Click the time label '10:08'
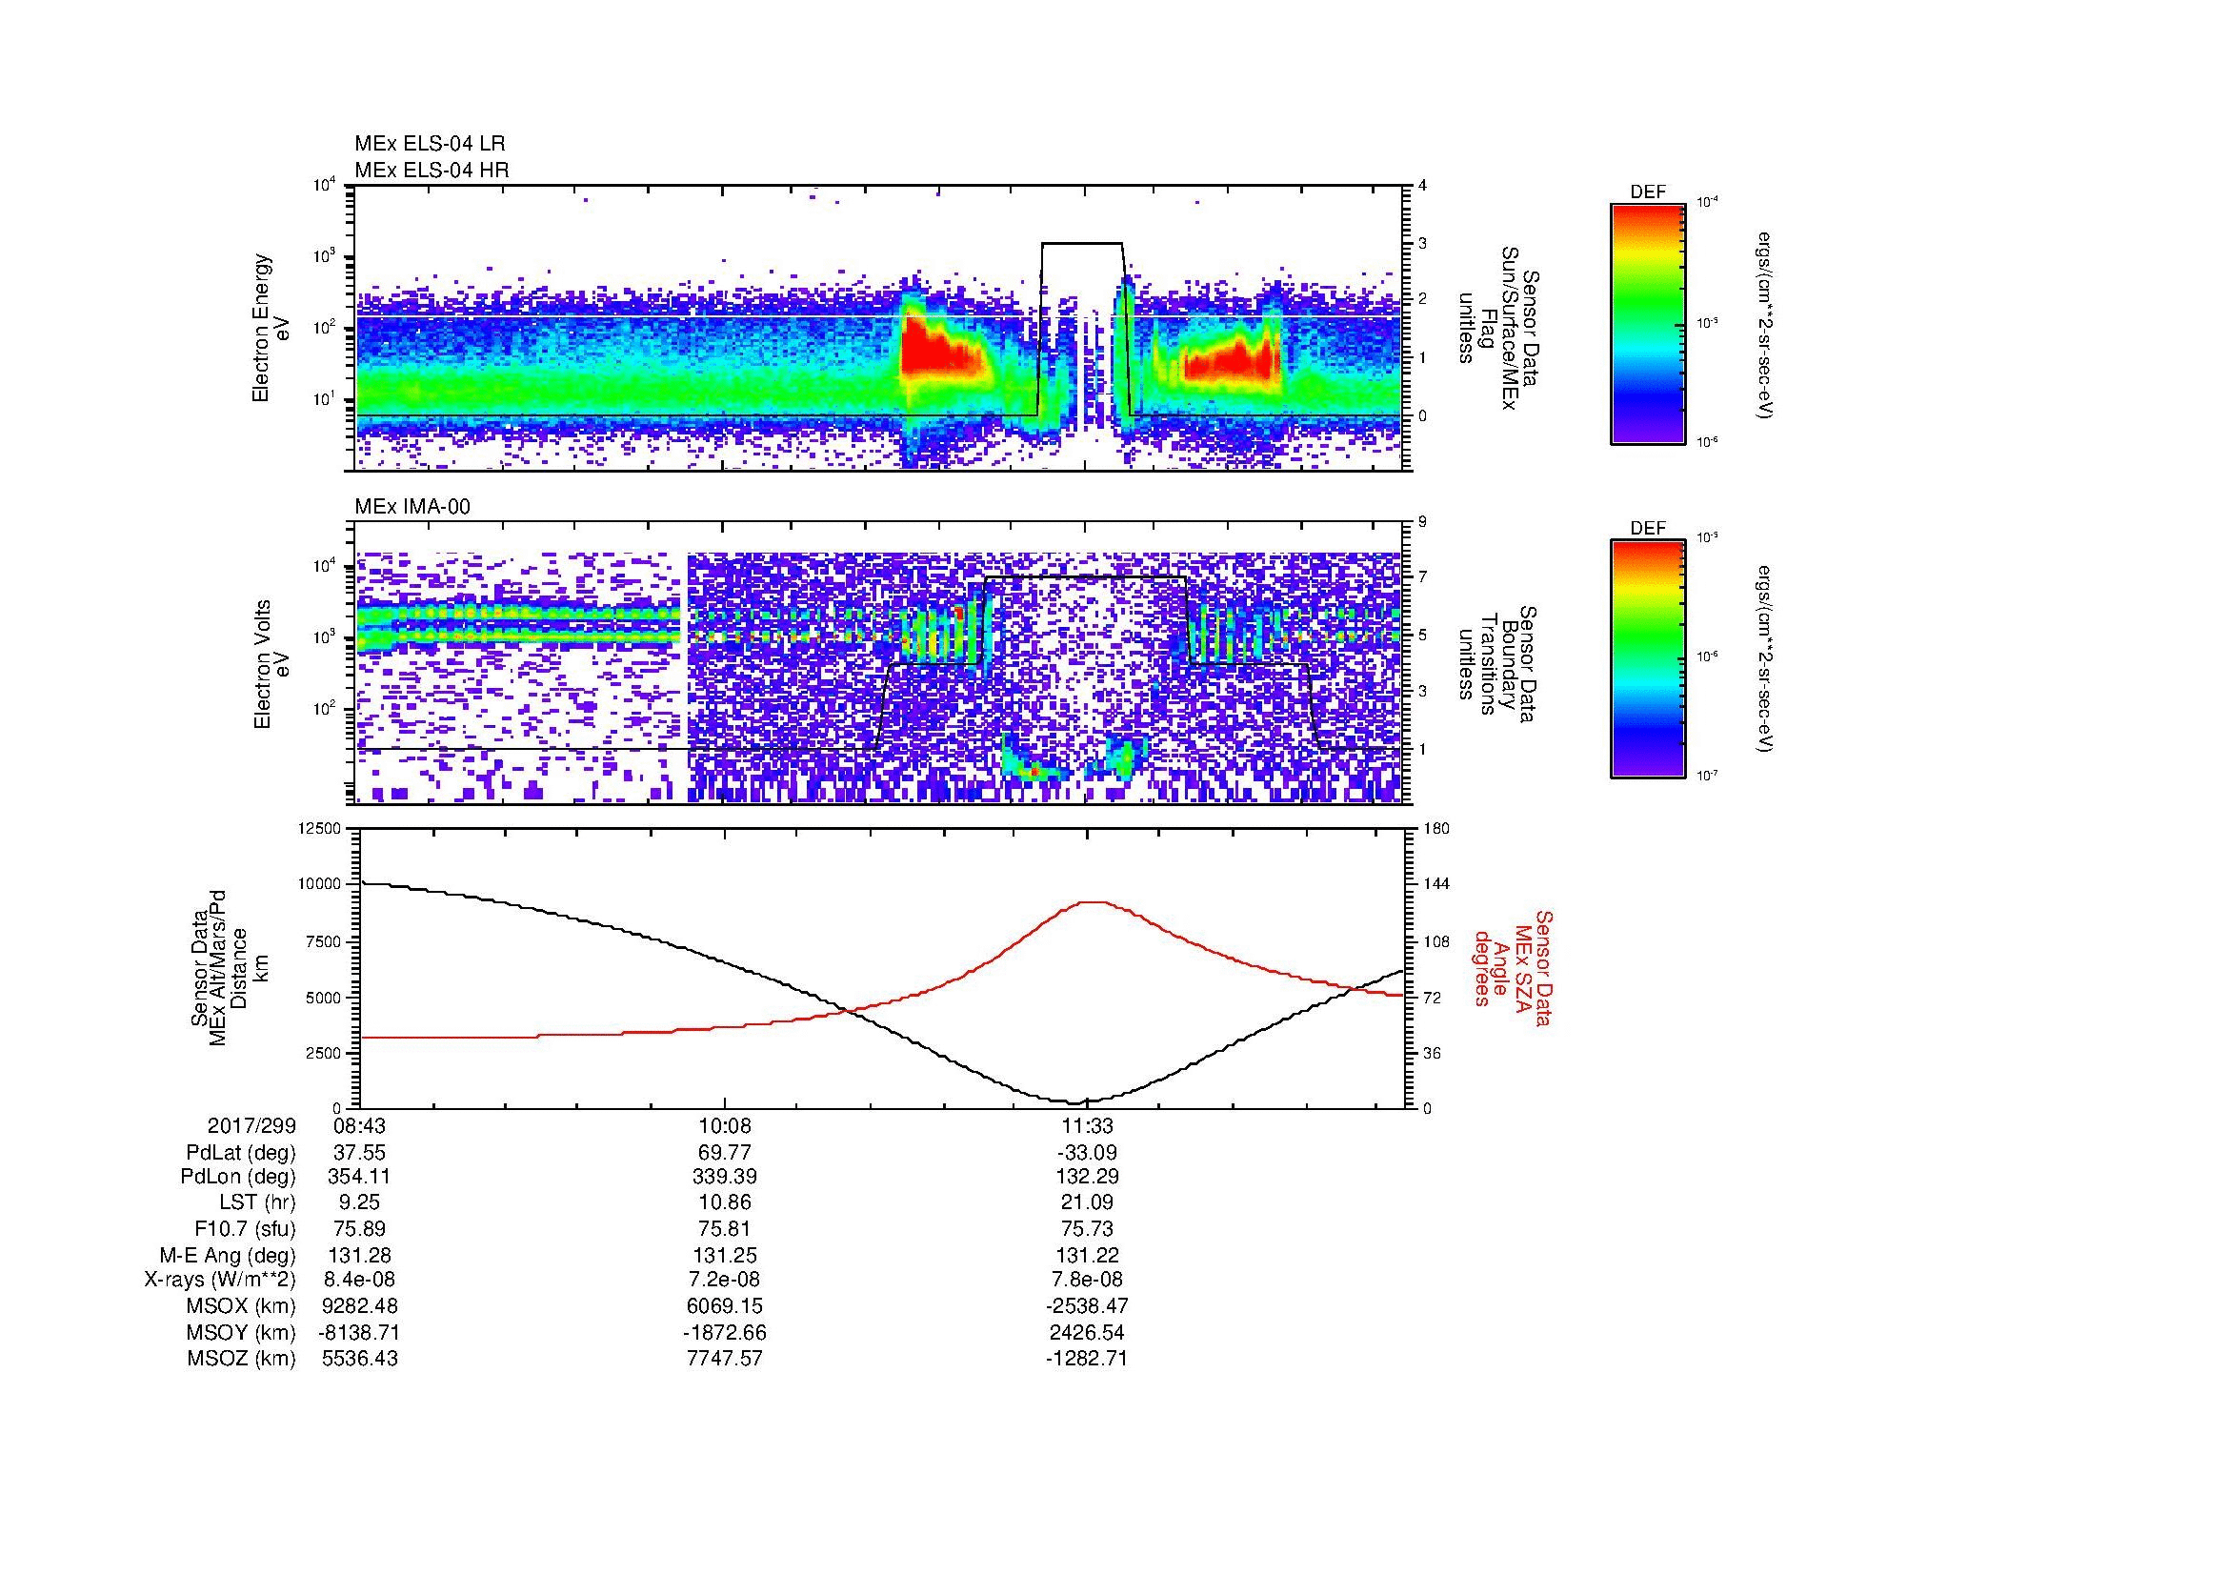This screenshot has width=2228, height=1575. tap(725, 1125)
